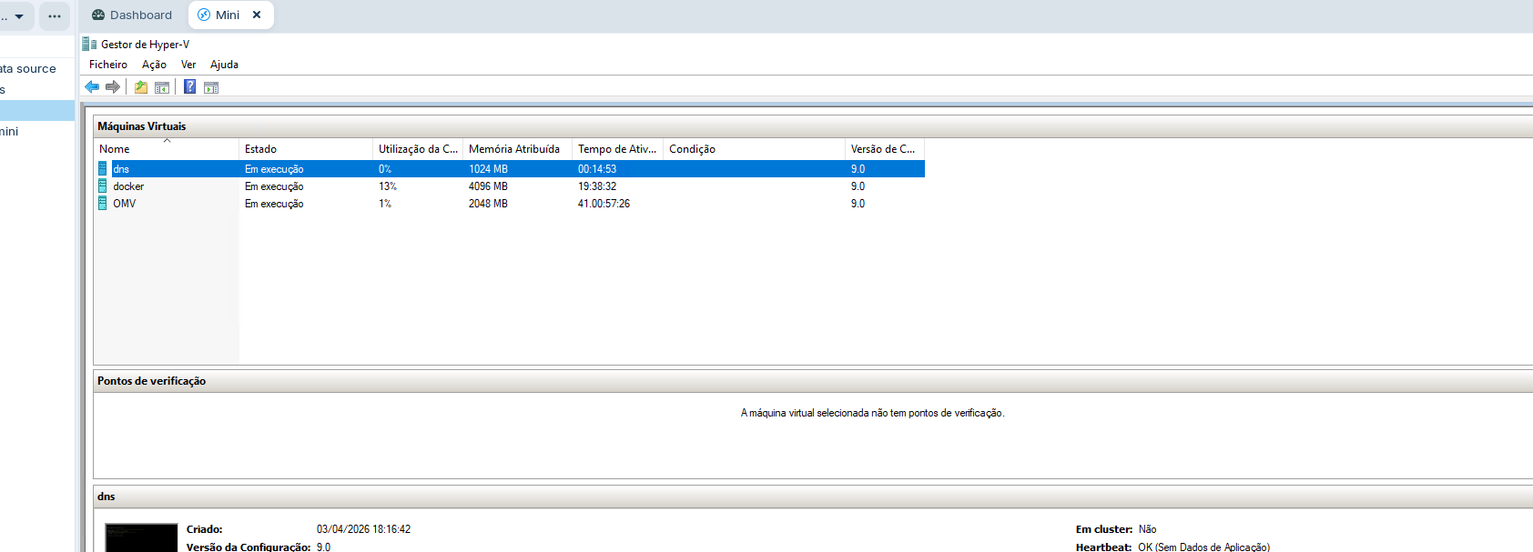Sort by the Estado column header
The image size is (1533, 552).
click(x=306, y=149)
